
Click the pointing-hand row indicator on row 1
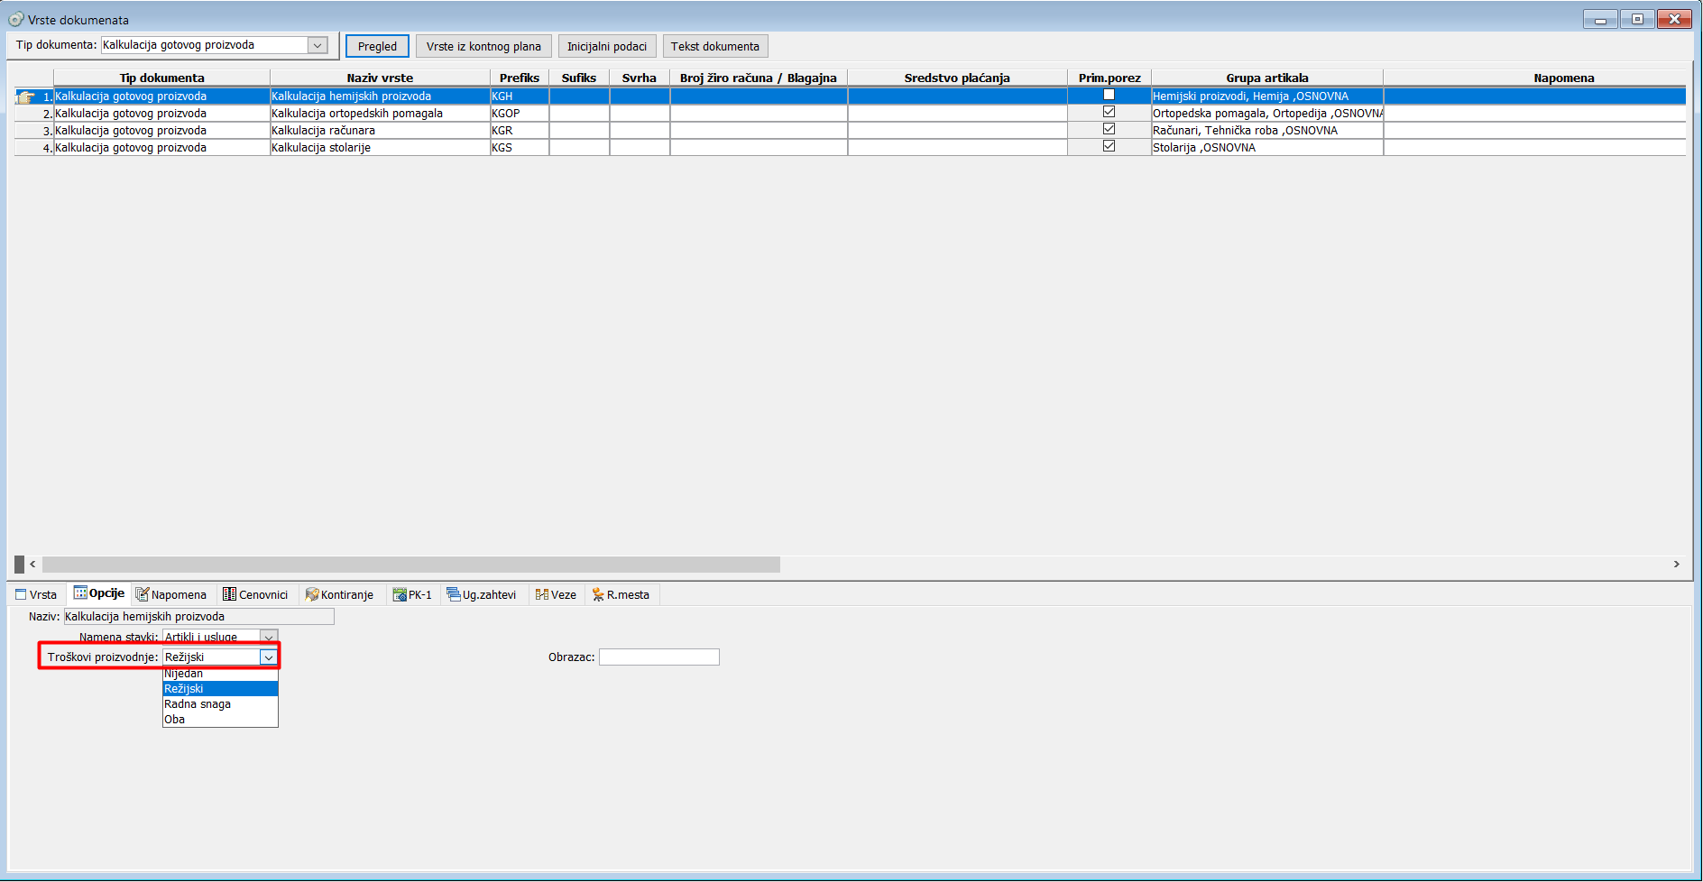(x=25, y=96)
